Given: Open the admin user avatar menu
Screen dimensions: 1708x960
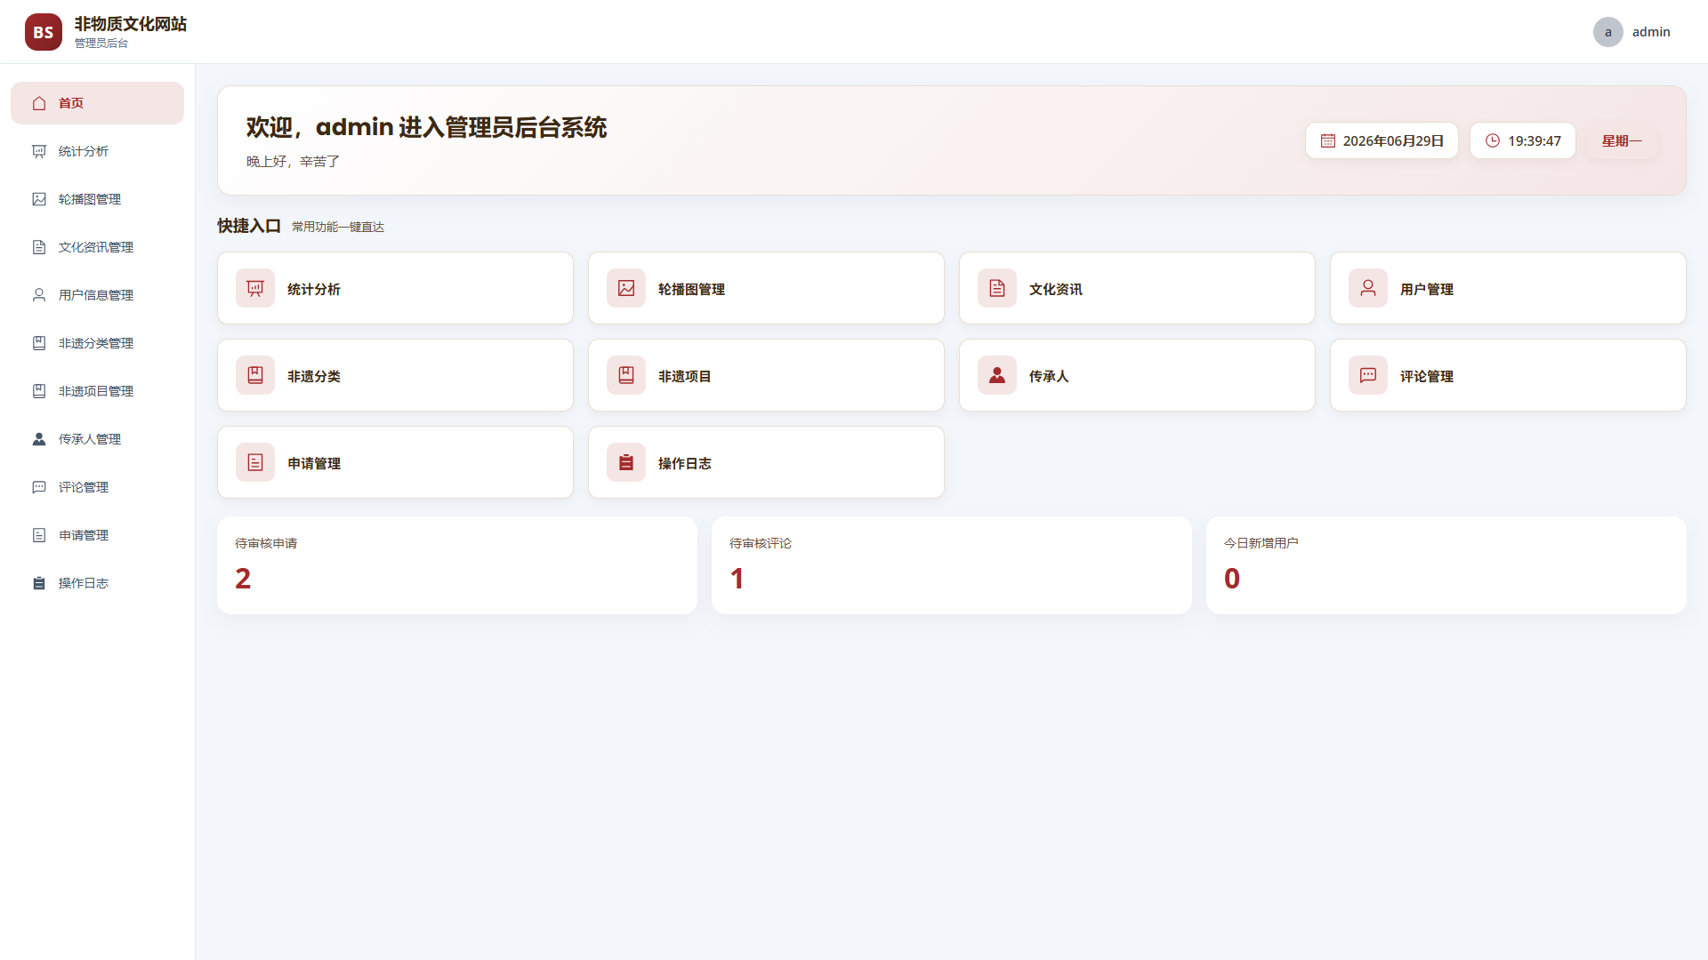Looking at the screenshot, I should pyautogui.click(x=1608, y=32).
